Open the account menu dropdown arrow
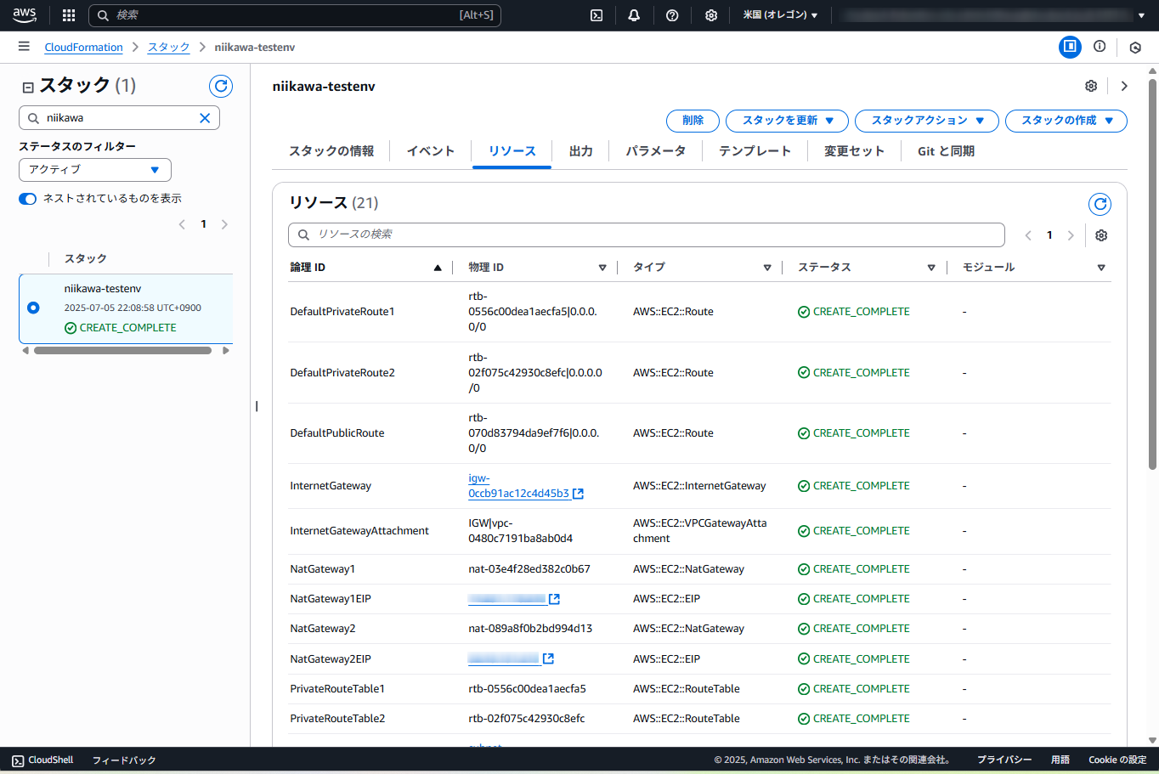Viewport: 1159px width, 774px height. point(1141,15)
